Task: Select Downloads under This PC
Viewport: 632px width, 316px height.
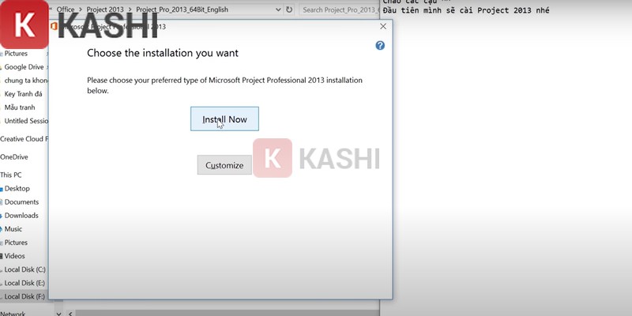Action: (x=21, y=216)
